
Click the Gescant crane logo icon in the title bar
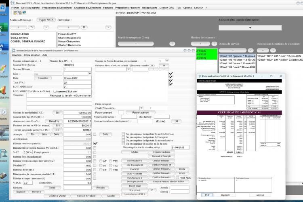[13, 3]
